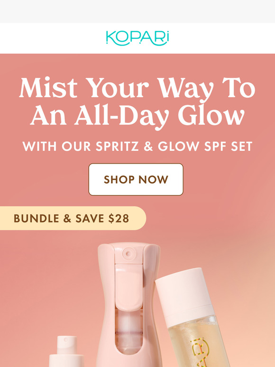Click the Kopari logo in the header
This screenshot has height=367, width=275.
[137, 38]
